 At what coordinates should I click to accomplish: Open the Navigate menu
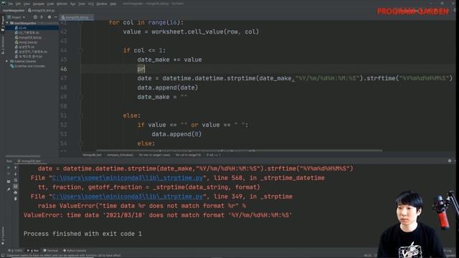[x=38, y=4]
